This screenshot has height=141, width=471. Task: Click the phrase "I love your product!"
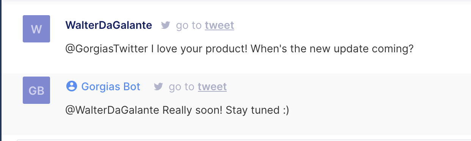pyautogui.click(x=199, y=49)
